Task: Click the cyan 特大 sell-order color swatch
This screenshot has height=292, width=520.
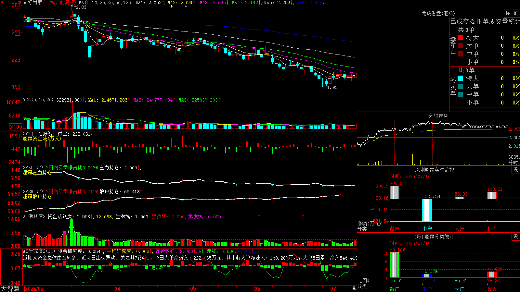Action: pyautogui.click(x=460, y=78)
